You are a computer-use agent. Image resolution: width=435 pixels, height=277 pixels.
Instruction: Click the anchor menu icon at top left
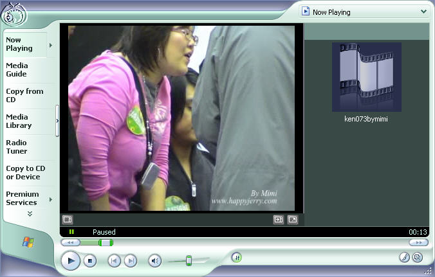[14, 15]
